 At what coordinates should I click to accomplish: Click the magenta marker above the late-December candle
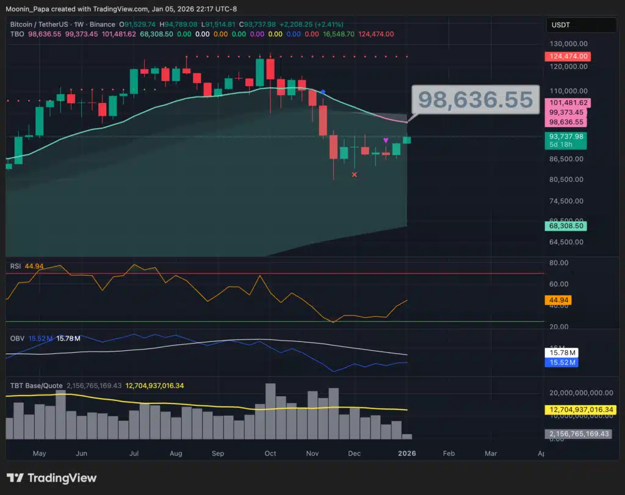(x=386, y=140)
